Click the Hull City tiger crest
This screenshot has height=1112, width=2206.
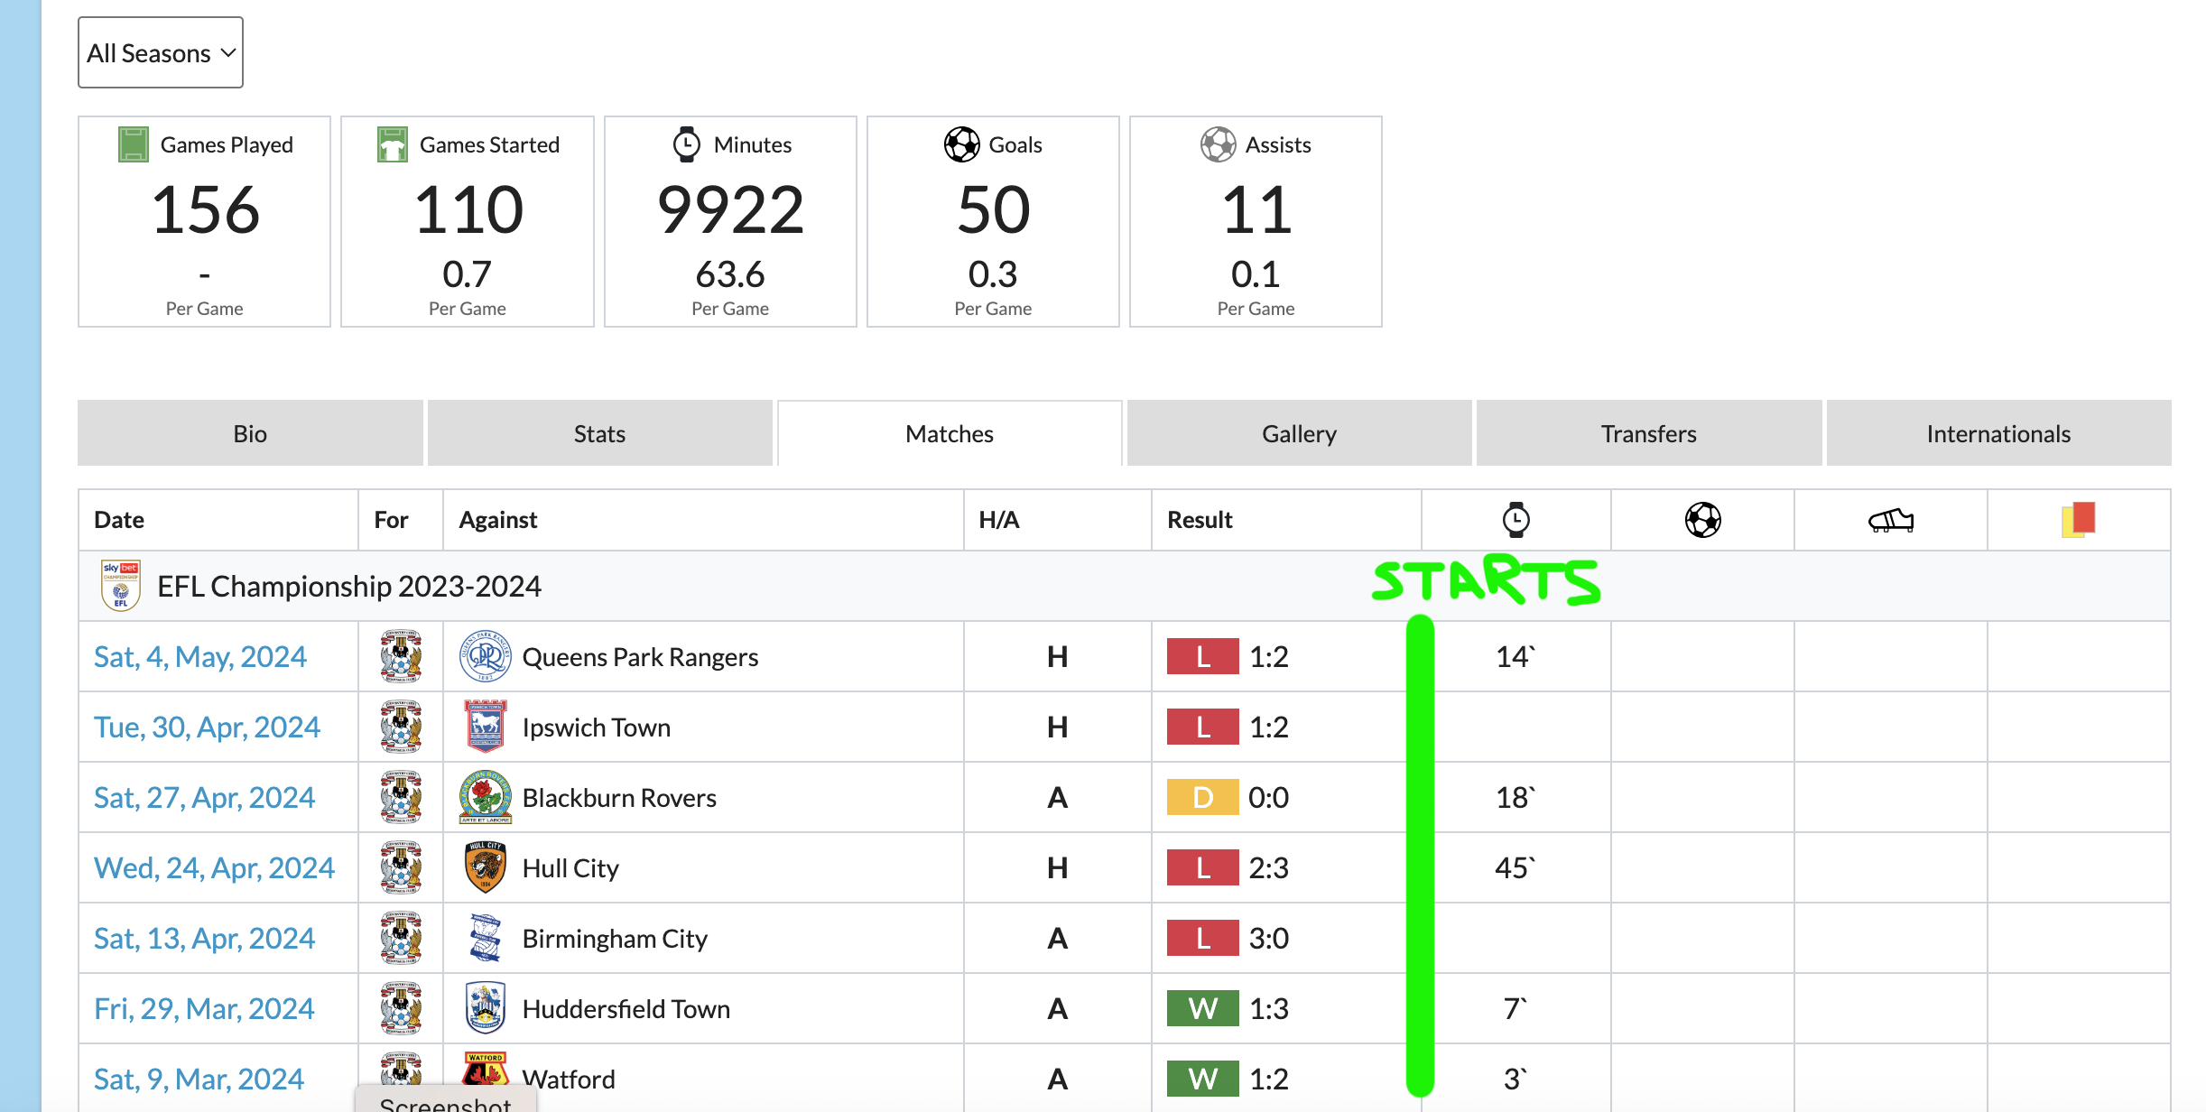pyautogui.click(x=485, y=867)
